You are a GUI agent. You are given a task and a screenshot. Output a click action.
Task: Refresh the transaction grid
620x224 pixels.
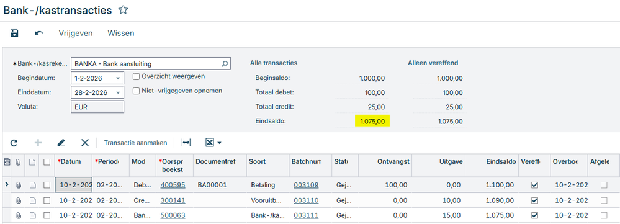[14, 143]
